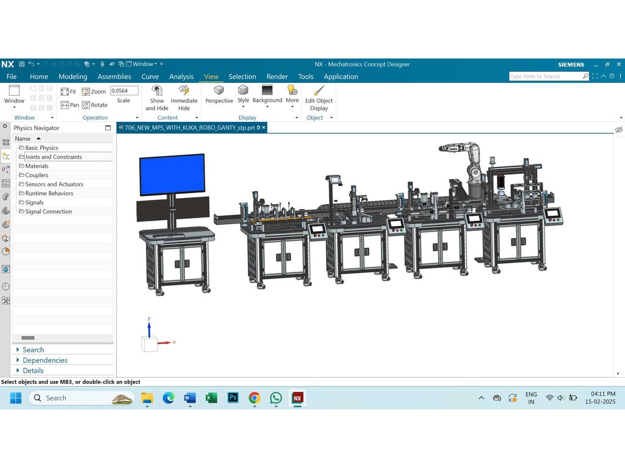Expand the Operation group options arrow
The width and height of the screenshot is (625, 468).
click(x=137, y=118)
